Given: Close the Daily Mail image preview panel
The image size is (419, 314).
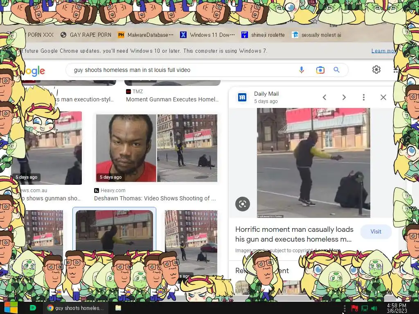Looking at the screenshot, I should click(383, 97).
